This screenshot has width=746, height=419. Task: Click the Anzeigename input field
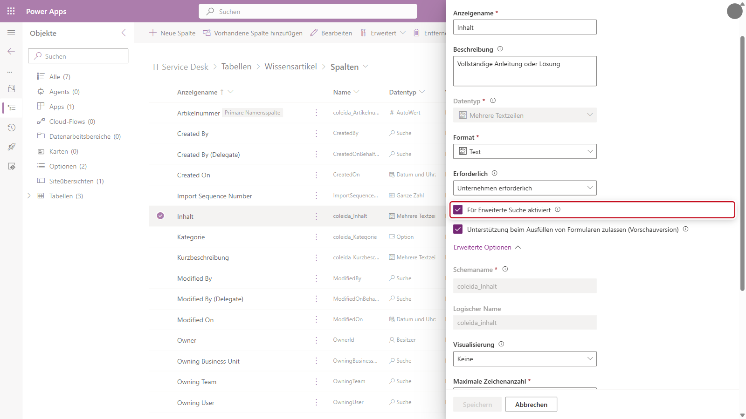(x=525, y=27)
